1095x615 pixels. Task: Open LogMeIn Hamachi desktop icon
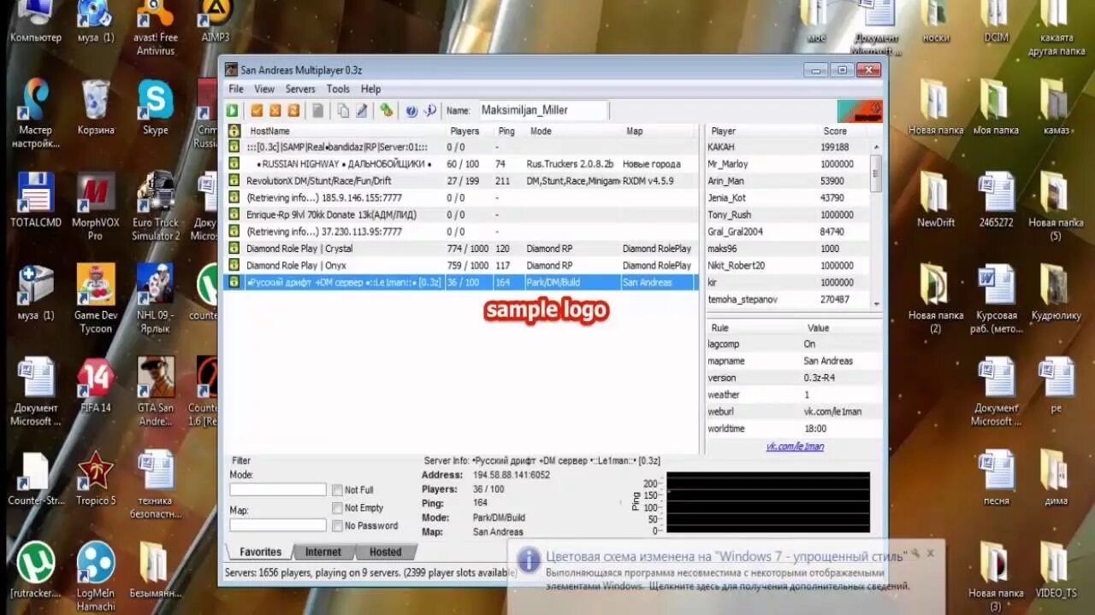(95, 577)
